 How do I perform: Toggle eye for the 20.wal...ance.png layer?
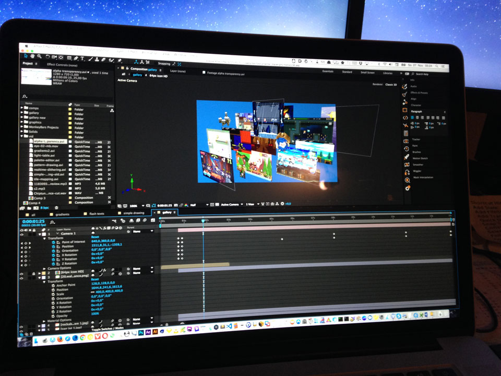tap(22, 277)
